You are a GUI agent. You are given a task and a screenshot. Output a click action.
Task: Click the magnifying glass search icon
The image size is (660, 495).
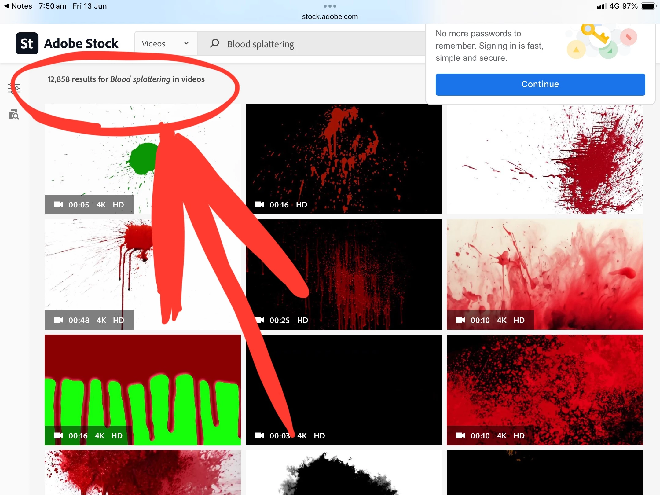click(215, 43)
